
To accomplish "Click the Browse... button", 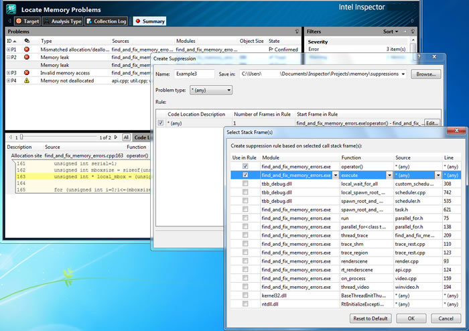I will 425,74.
